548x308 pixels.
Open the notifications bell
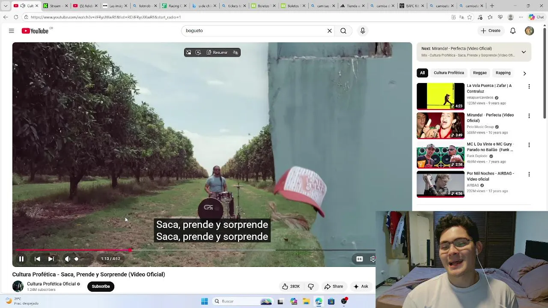513,31
